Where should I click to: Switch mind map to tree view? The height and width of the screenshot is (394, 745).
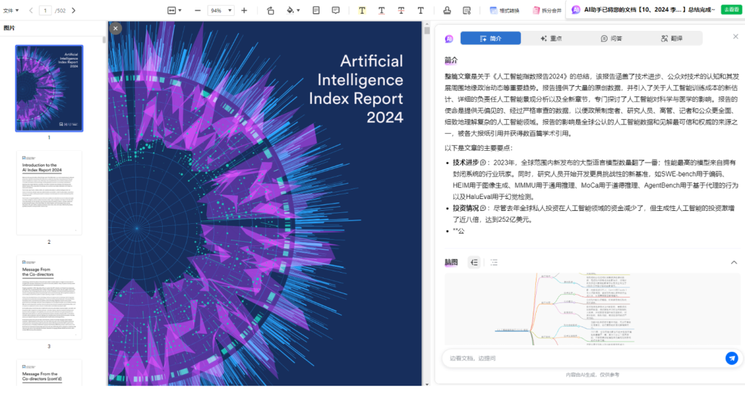474,262
